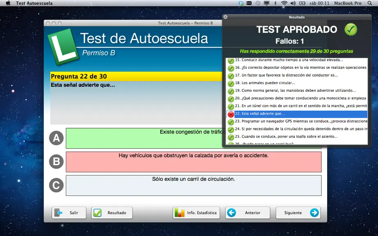Click red cross icon beside question 22

231,114
